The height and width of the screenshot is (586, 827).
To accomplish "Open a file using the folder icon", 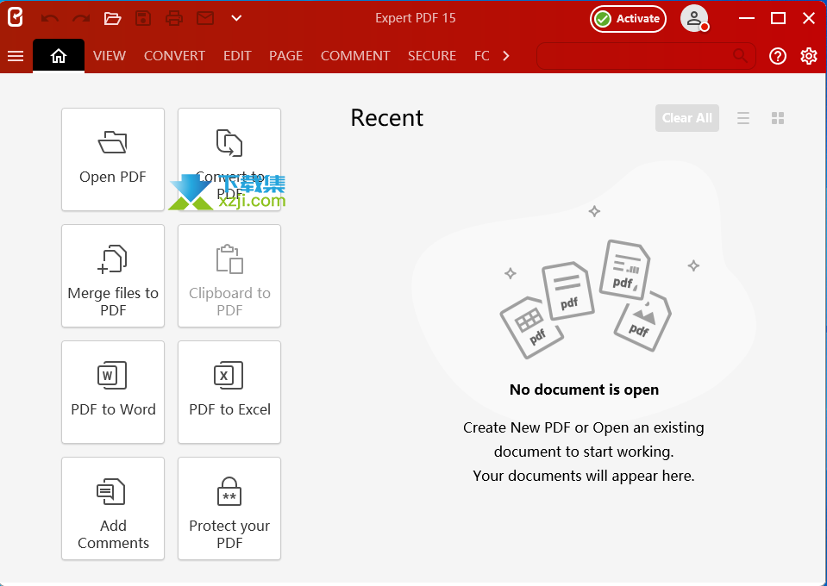I will click(112, 18).
